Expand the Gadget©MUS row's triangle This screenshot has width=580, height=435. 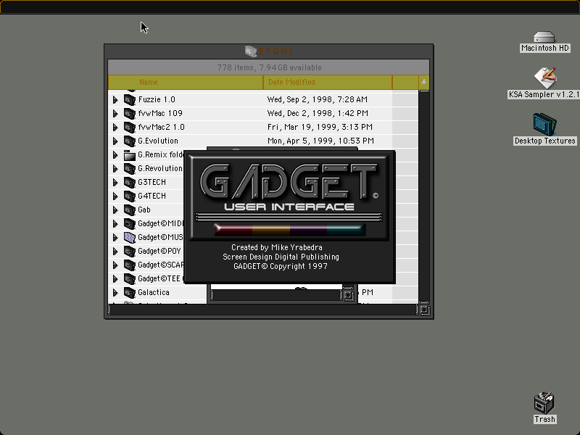115,238
